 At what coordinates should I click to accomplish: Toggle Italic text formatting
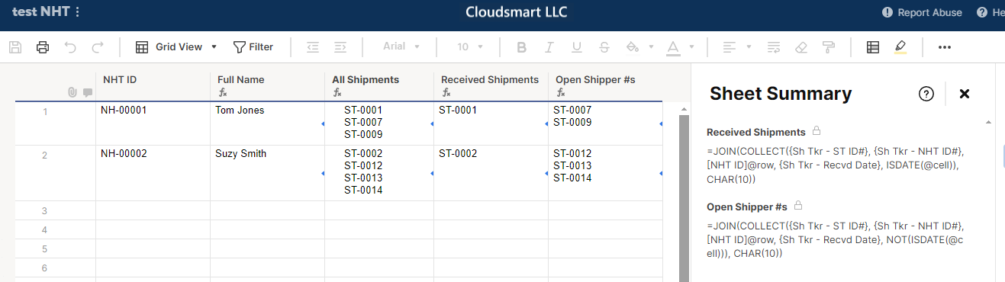tap(549, 47)
